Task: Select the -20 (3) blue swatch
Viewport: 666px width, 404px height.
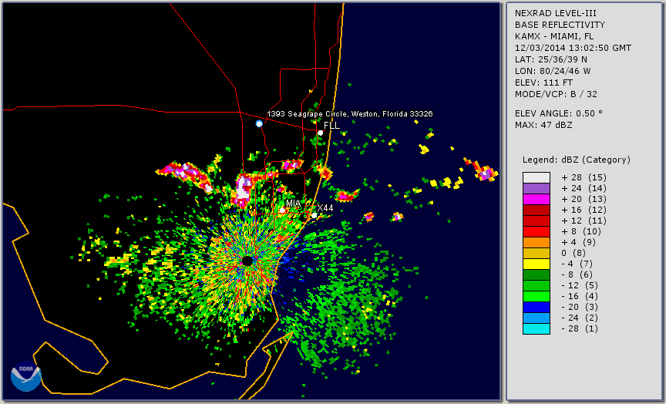Action: pos(536,307)
